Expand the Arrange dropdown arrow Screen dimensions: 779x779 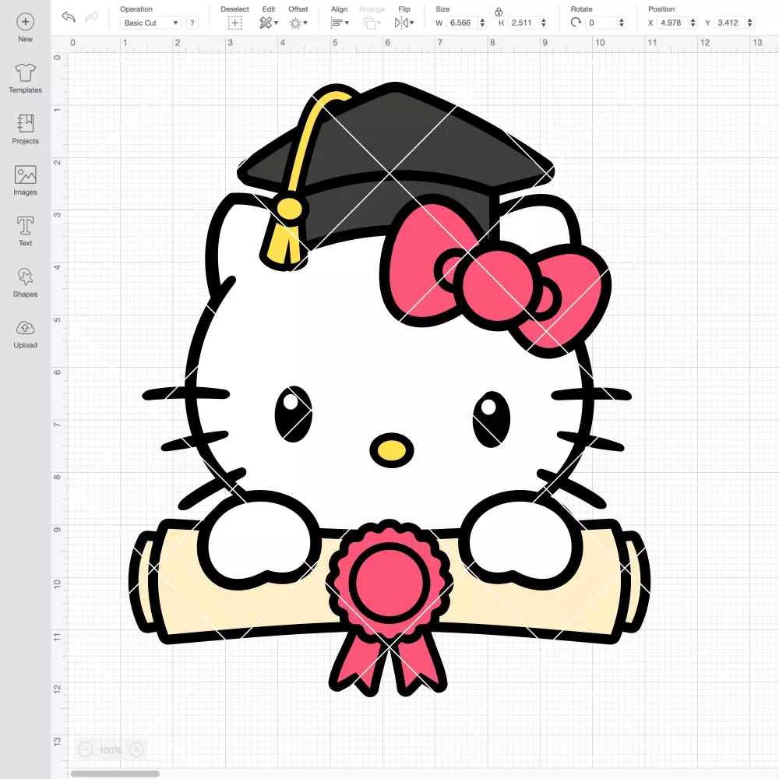pyautogui.click(x=379, y=23)
